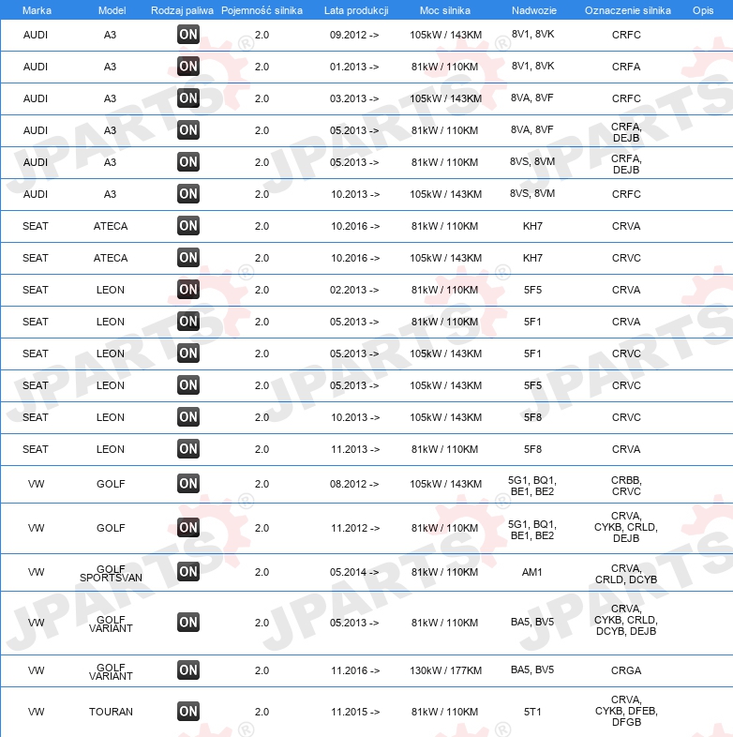Image resolution: width=733 pixels, height=737 pixels.
Task: Click the ON icon in GOLF VARIANT 11.2016 row
Action: pyautogui.click(x=188, y=670)
